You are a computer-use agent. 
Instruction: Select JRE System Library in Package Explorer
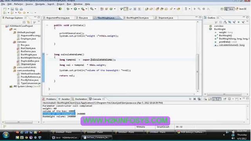25,86
